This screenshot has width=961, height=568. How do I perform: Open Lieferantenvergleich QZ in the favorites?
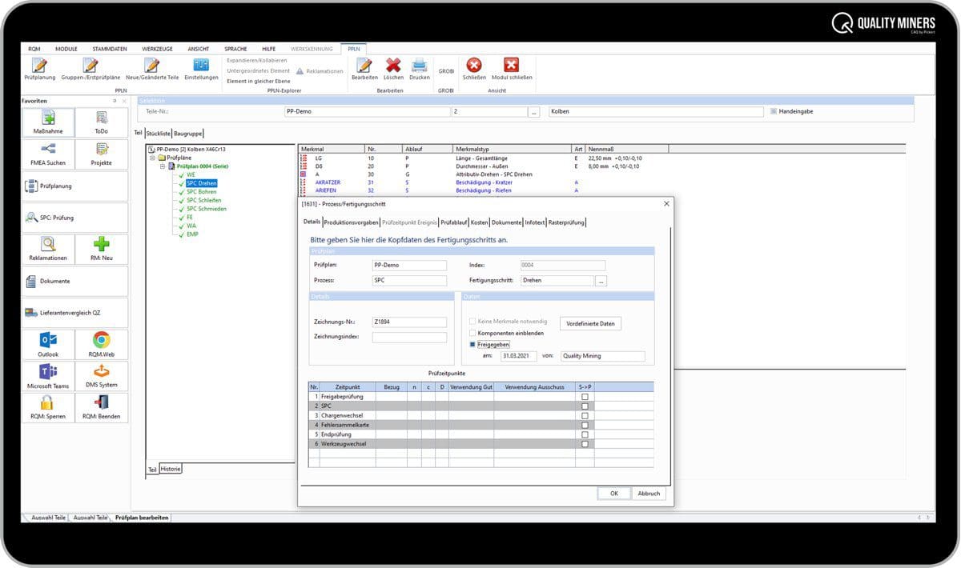coord(74,313)
